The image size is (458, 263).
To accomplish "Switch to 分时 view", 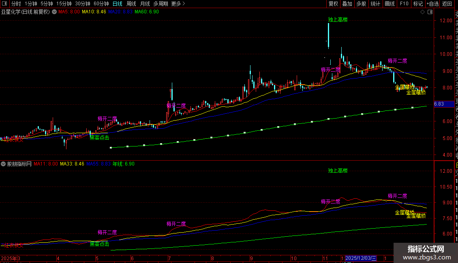I will [x=16, y=4].
